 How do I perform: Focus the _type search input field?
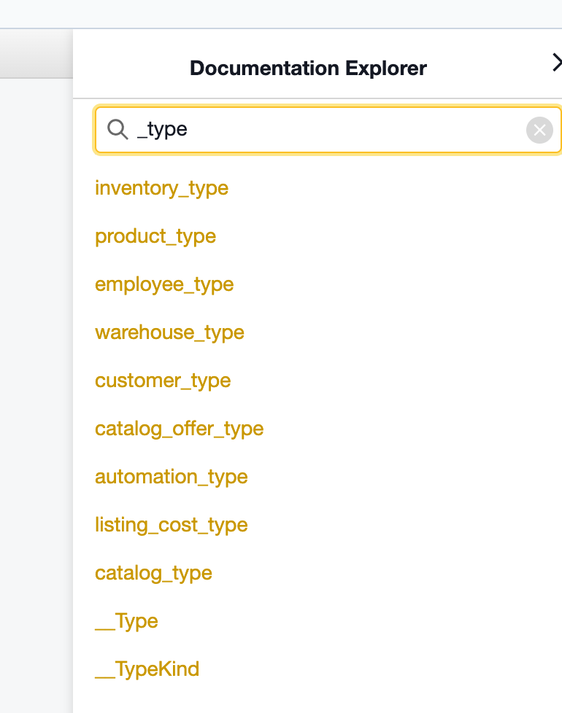328,130
